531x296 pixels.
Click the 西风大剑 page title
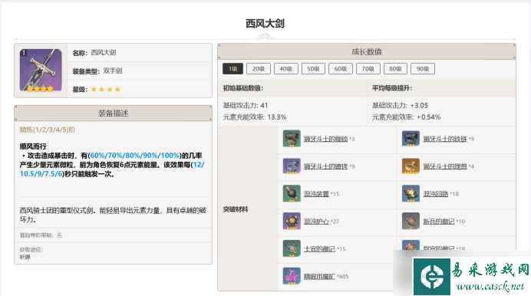[x=265, y=24]
